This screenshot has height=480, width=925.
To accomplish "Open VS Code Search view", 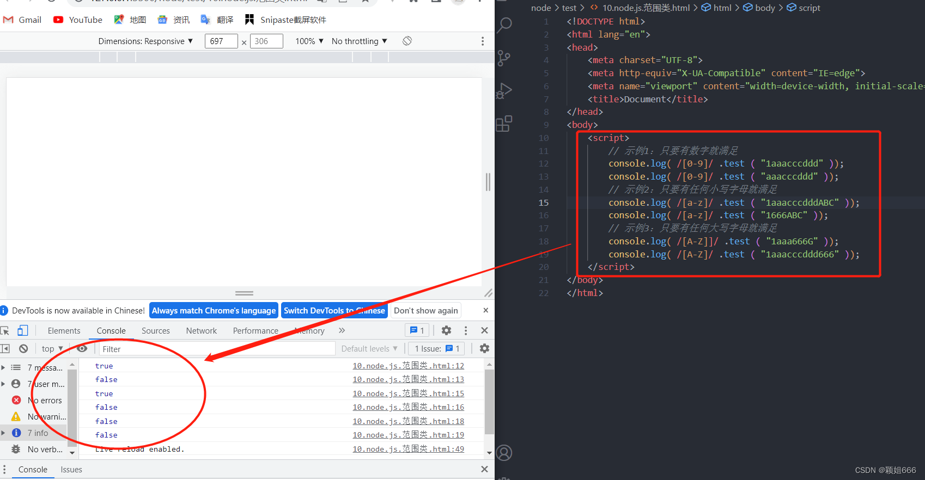I will coord(505,24).
